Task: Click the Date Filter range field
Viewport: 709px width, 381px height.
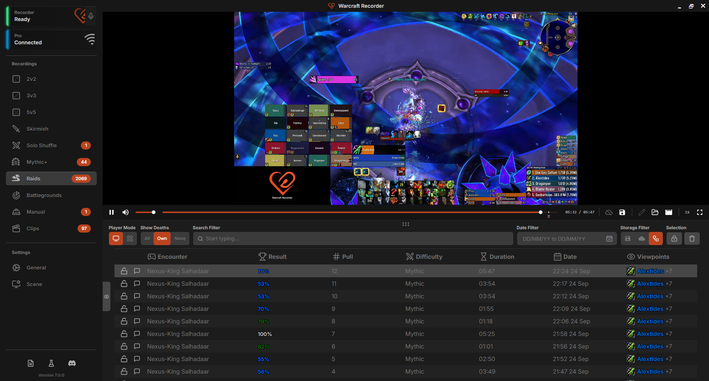Action: click(x=567, y=238)
